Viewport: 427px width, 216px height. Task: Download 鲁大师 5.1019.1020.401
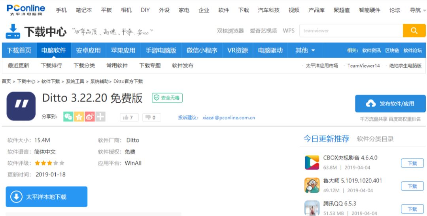pos(412,186)
